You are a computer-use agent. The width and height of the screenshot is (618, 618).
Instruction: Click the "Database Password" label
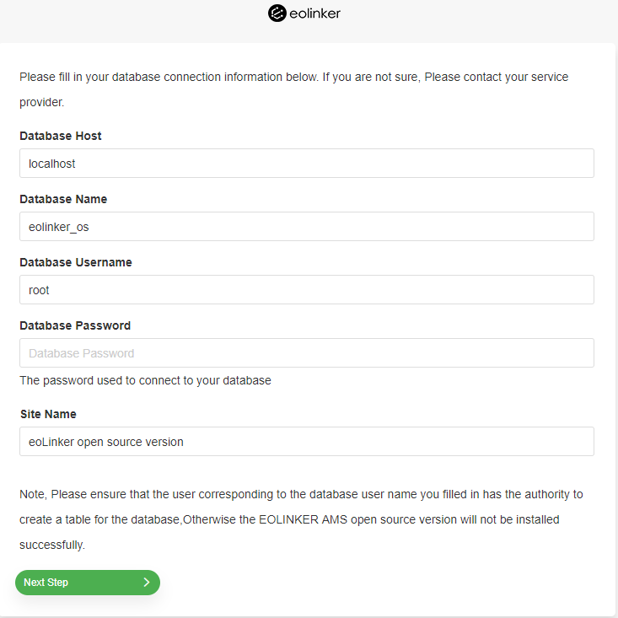tap(75, 325)
